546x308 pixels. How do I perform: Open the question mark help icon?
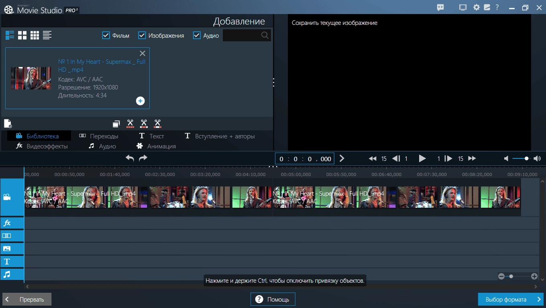497,7
